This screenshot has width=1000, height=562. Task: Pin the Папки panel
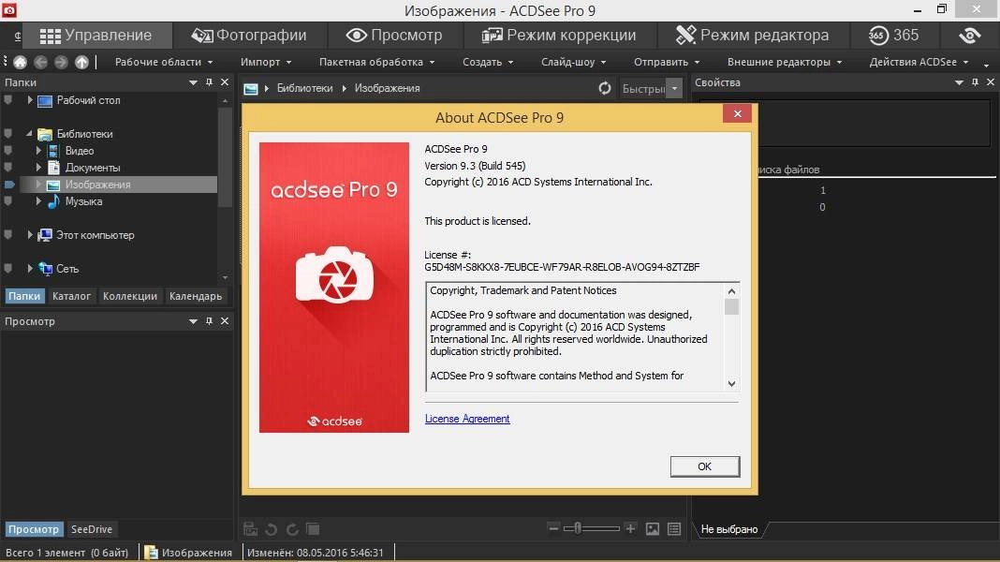point(209,82)
